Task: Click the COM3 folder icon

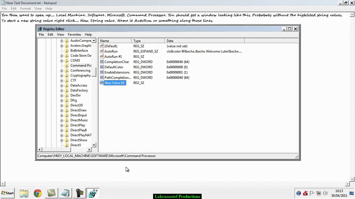Action: tap(67, 61)
